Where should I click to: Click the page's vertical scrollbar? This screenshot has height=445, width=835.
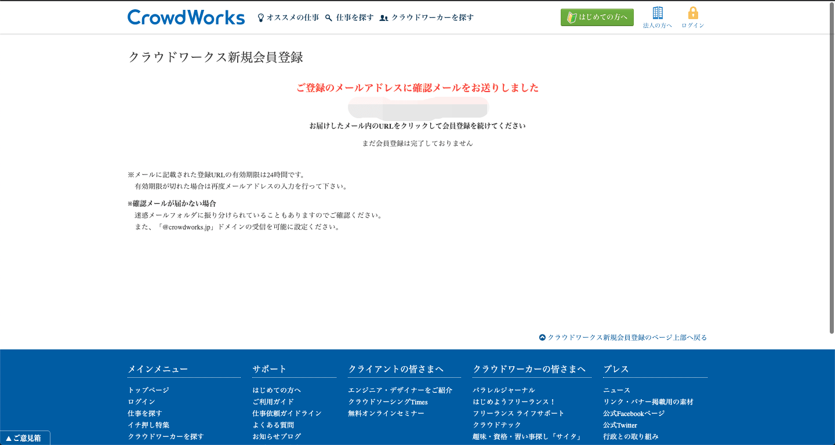831,168
